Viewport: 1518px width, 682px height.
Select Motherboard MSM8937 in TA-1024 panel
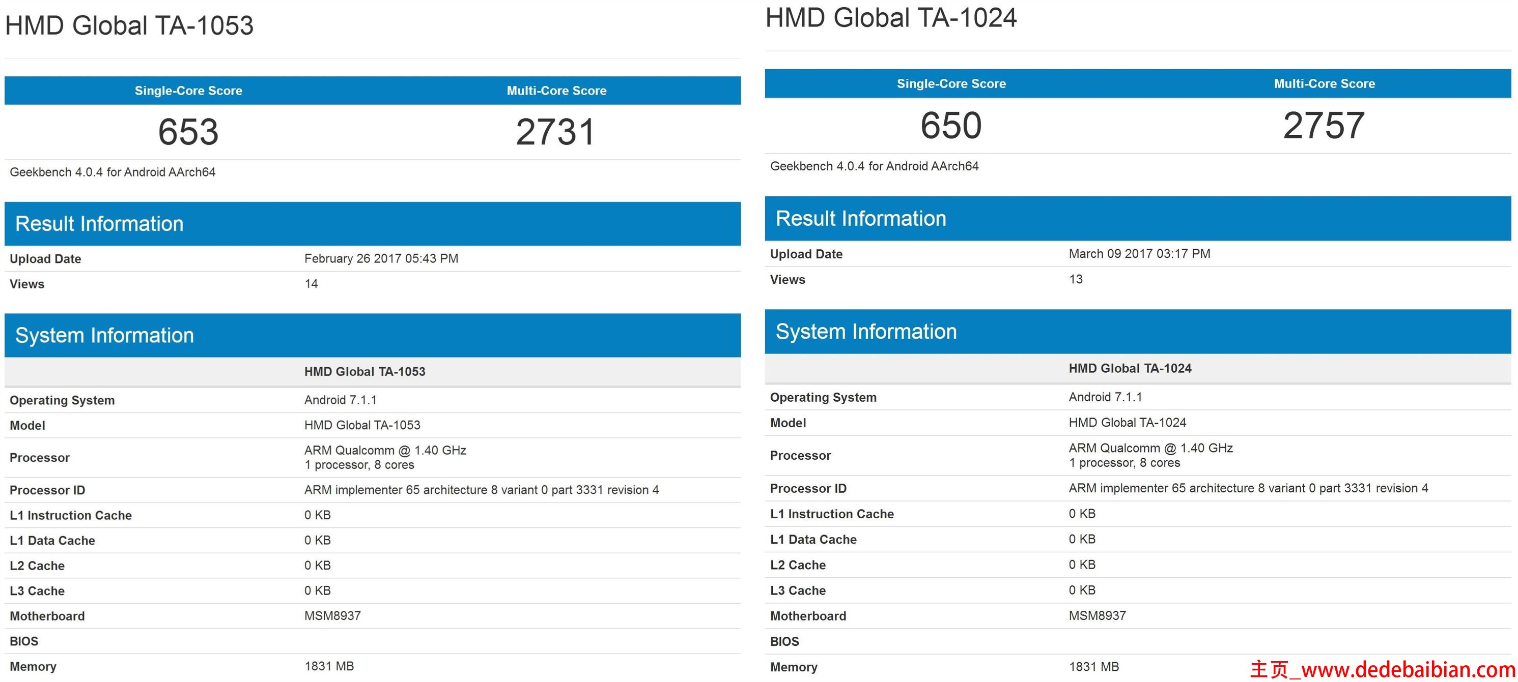point(1097,615)
